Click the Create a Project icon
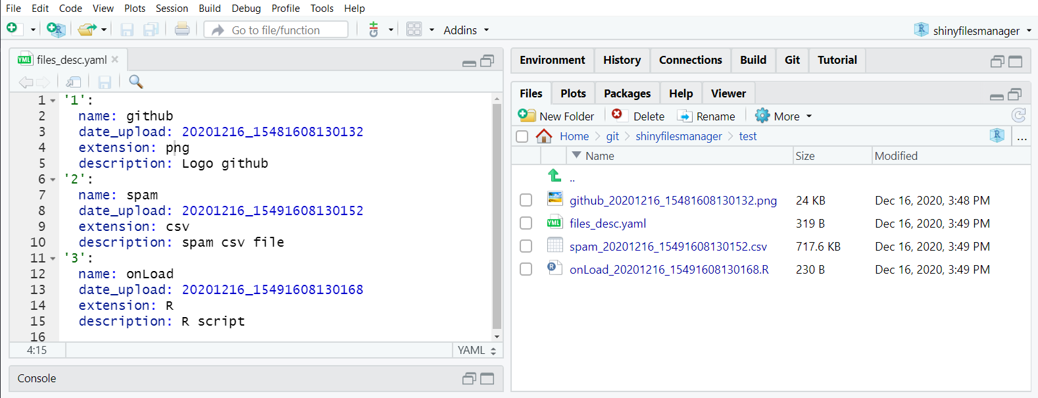Viewport: 1038px width, 398px height. [56, 30]
